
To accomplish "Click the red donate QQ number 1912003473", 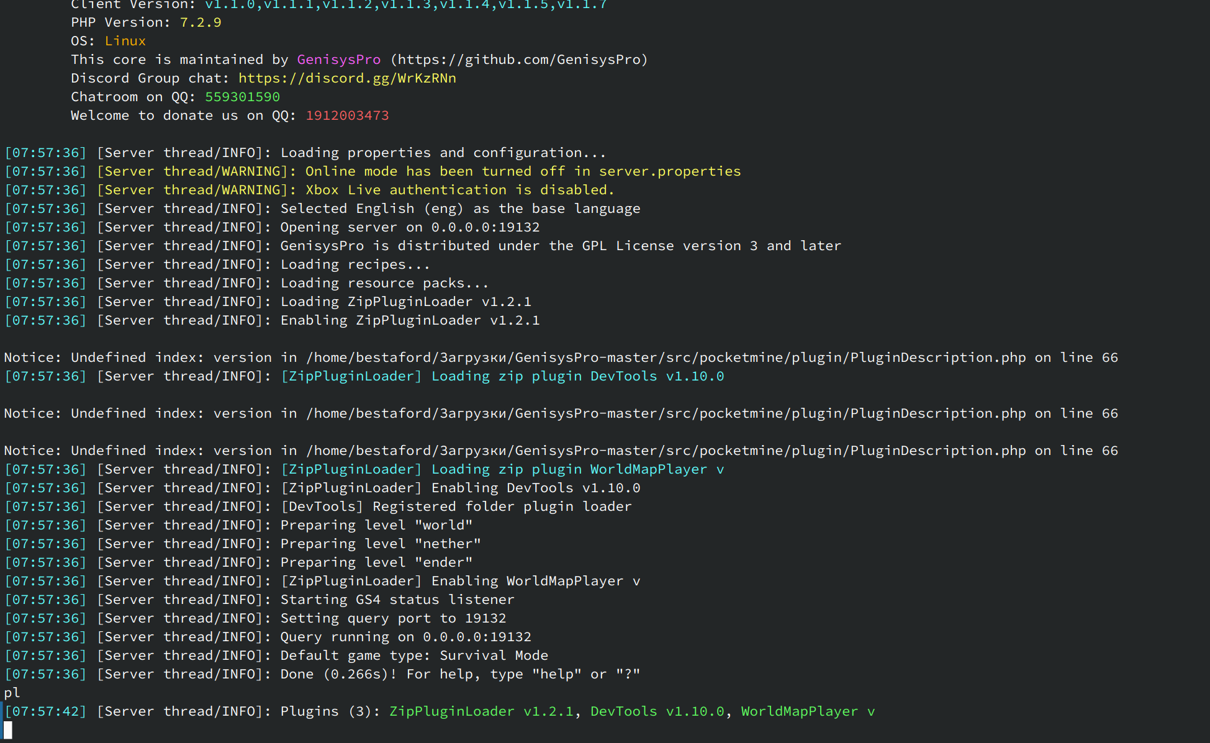I will pyautogui.click(x=347, y=115).
